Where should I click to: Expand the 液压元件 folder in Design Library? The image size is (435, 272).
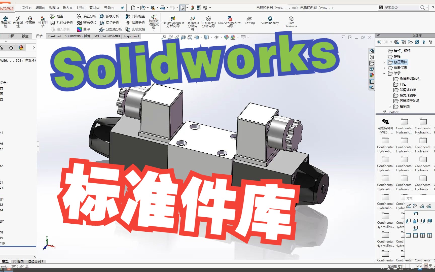point(384,62)
